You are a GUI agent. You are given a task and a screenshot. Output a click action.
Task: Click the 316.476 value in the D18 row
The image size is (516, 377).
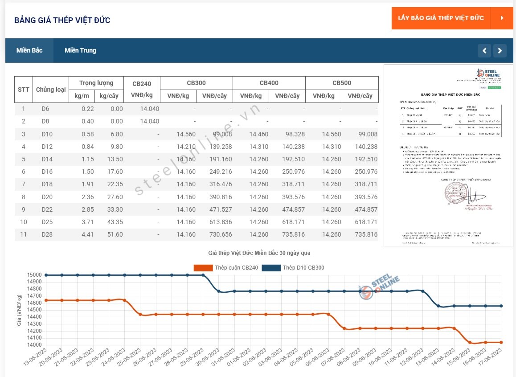tap(221, 184)
